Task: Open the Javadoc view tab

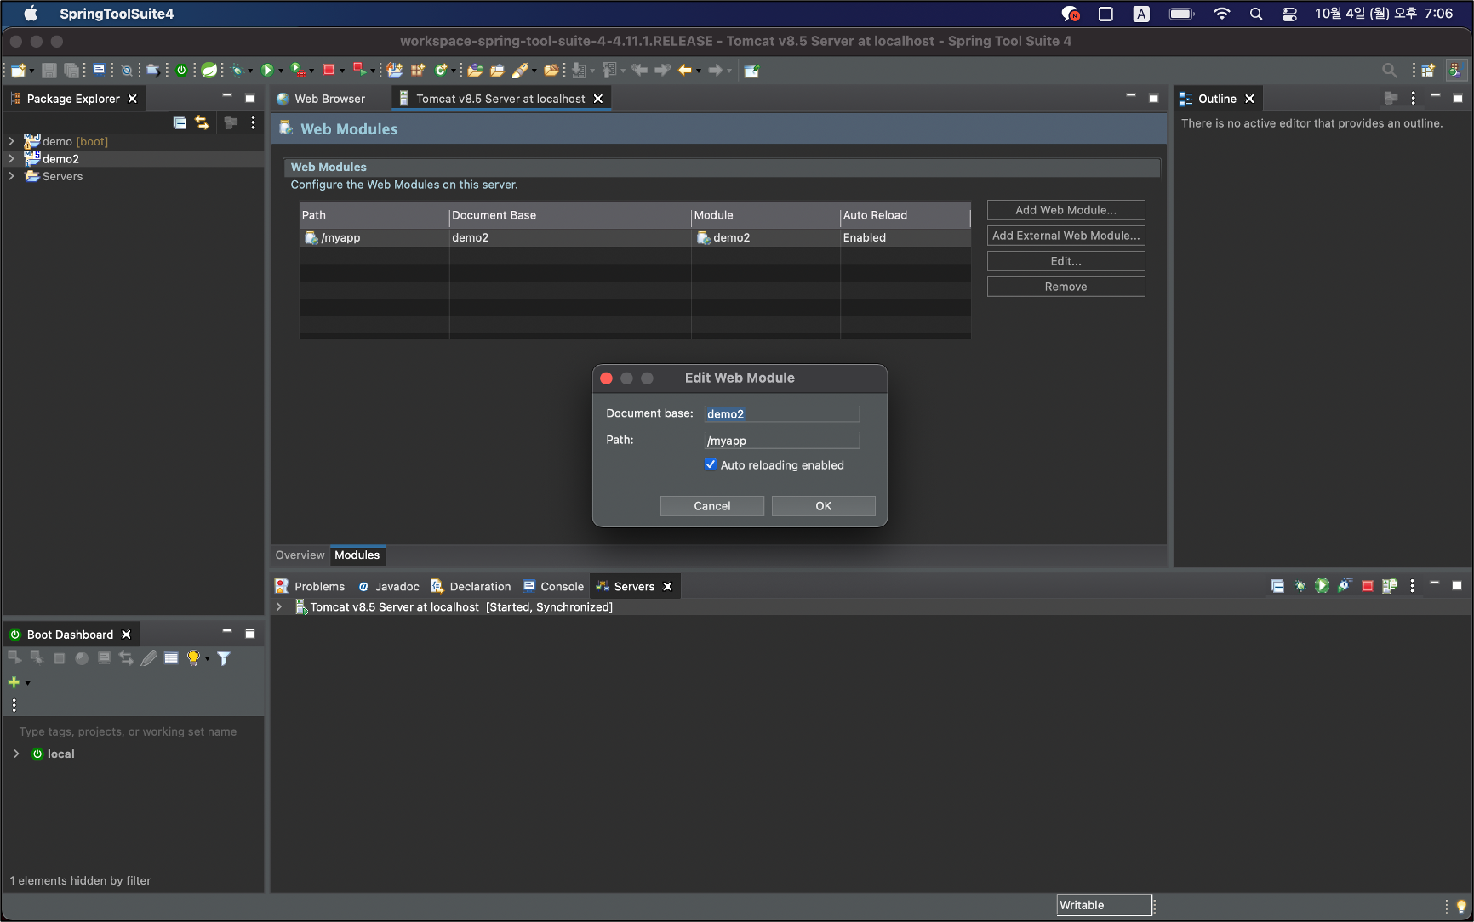Action: (x=388, y=586)
